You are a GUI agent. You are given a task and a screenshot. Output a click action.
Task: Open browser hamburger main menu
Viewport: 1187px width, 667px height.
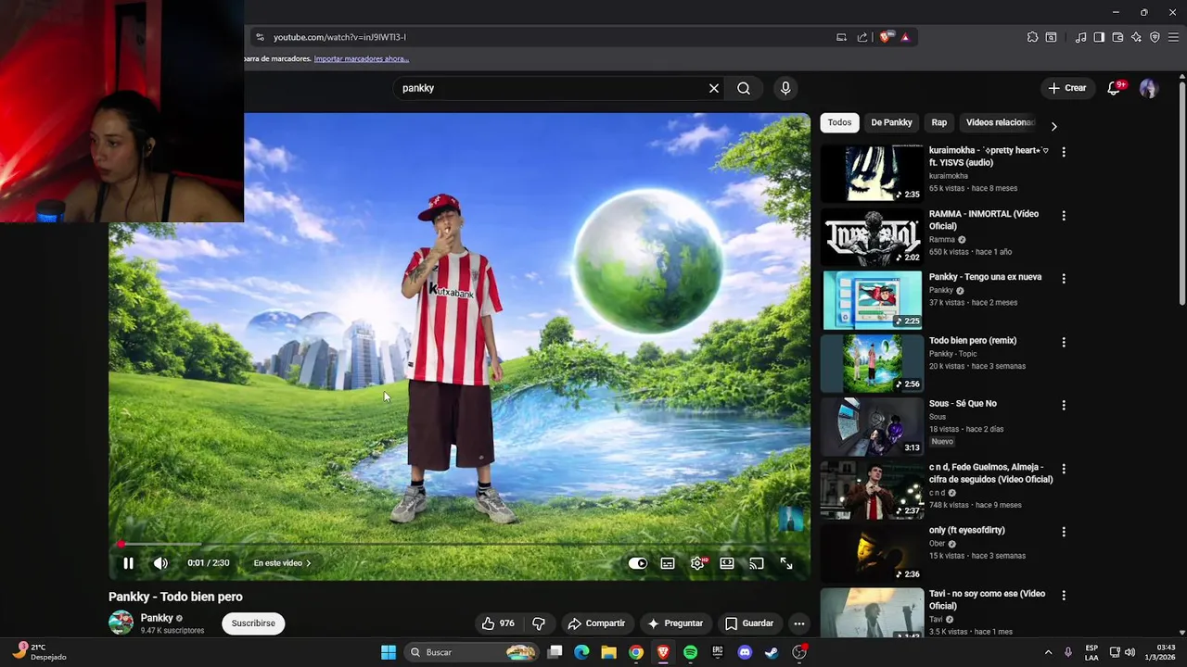[1173, 37]
